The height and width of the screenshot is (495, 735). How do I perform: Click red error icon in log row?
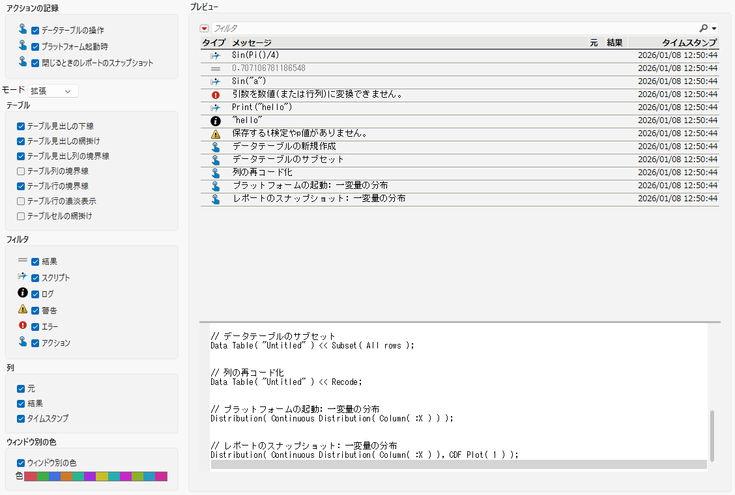point(215,94)
